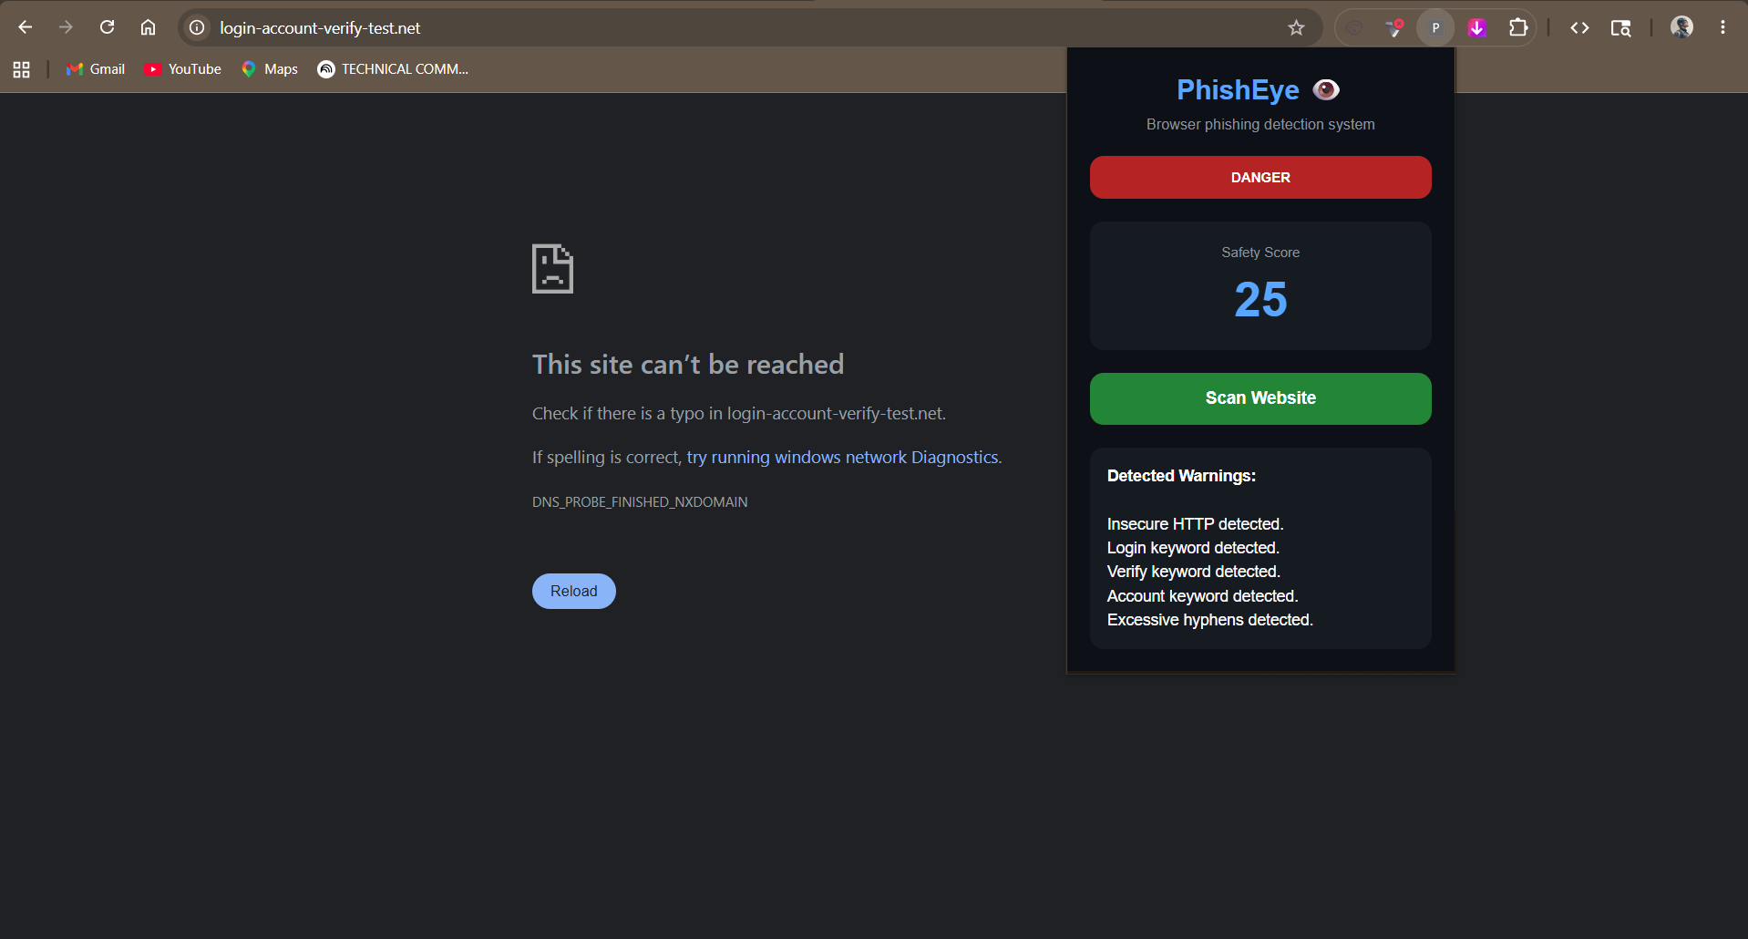Image resolution: width=1748 pixels, height=939 pixels.
Task: Click the 'Detected Warnings:' heading
Action: [1181, 476]
